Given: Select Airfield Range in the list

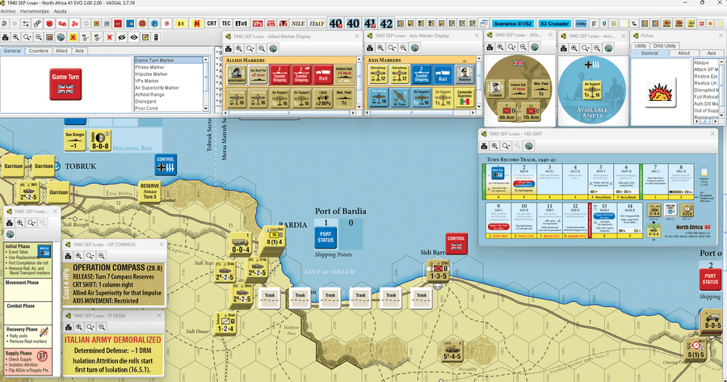Looking at the screenshot, I should coord(168,94).
